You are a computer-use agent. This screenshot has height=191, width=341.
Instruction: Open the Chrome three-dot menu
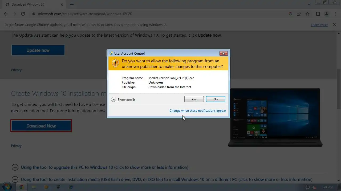coord(335,14)
